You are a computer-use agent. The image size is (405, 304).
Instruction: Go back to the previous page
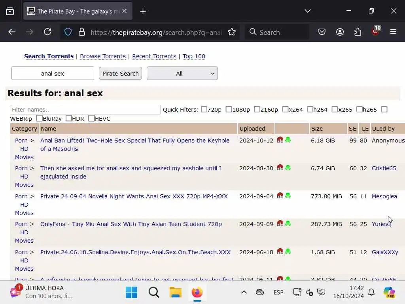tap(12, 32)
